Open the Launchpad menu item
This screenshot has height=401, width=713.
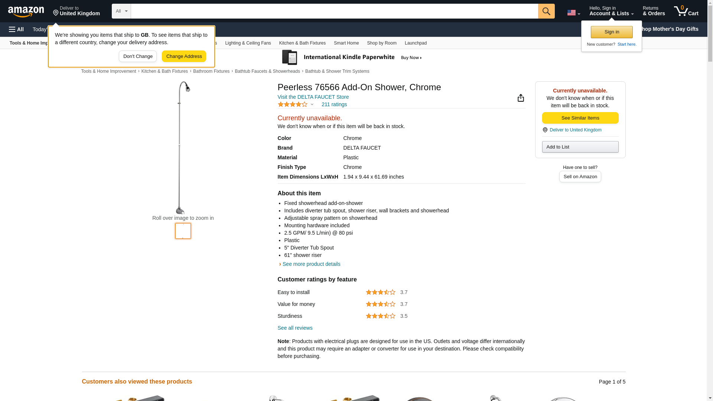coord(416,43)
